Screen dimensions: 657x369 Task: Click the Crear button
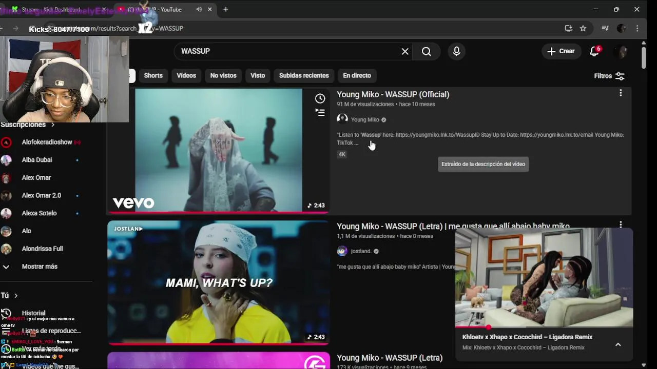[x=561, y=51]
